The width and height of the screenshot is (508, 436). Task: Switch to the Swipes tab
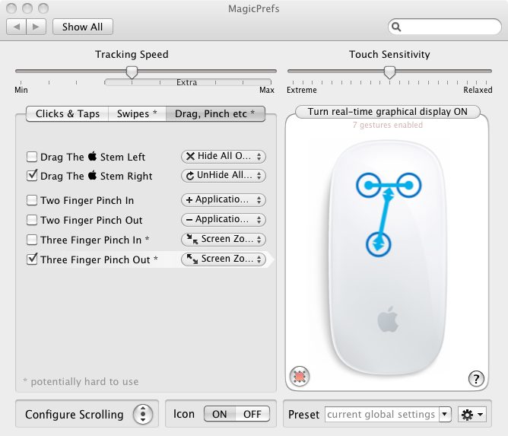[x=137, y=114]
